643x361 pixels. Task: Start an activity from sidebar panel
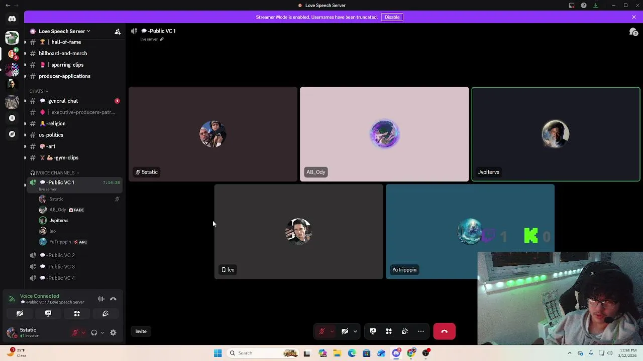pyautogui.click(x=77, y=313)
